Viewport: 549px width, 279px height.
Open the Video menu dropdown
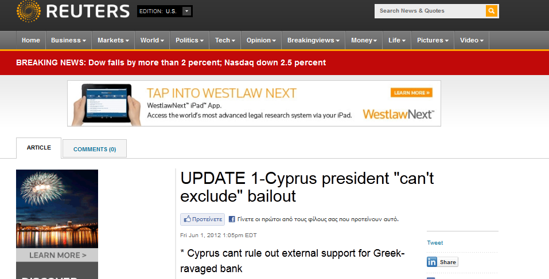pyautogui.click(x=472, y=40)
